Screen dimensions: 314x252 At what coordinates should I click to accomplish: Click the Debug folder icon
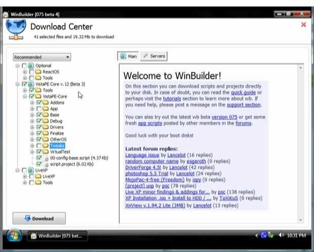[x=46, y=121]
